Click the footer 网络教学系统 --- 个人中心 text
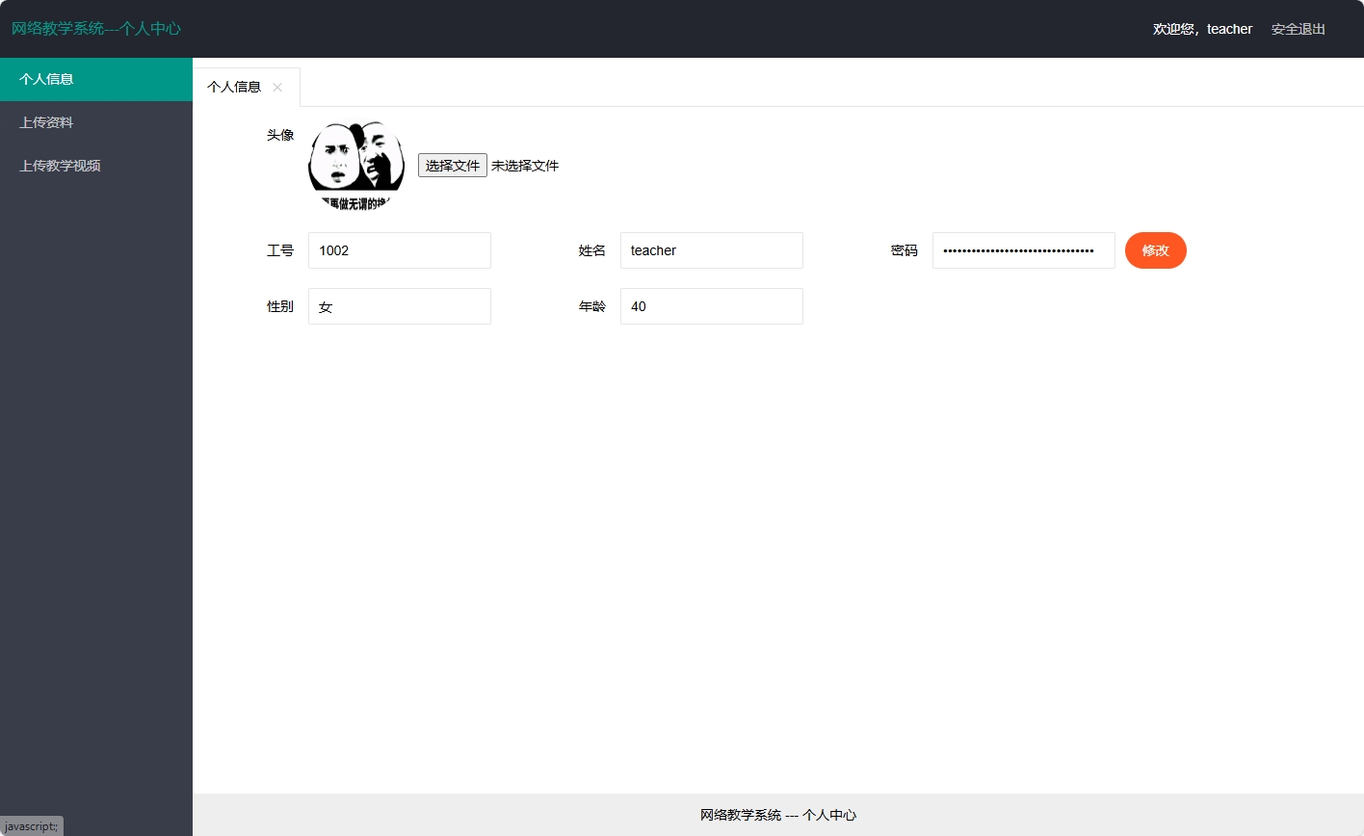The image size is (1364, 836). pos(777,815)
